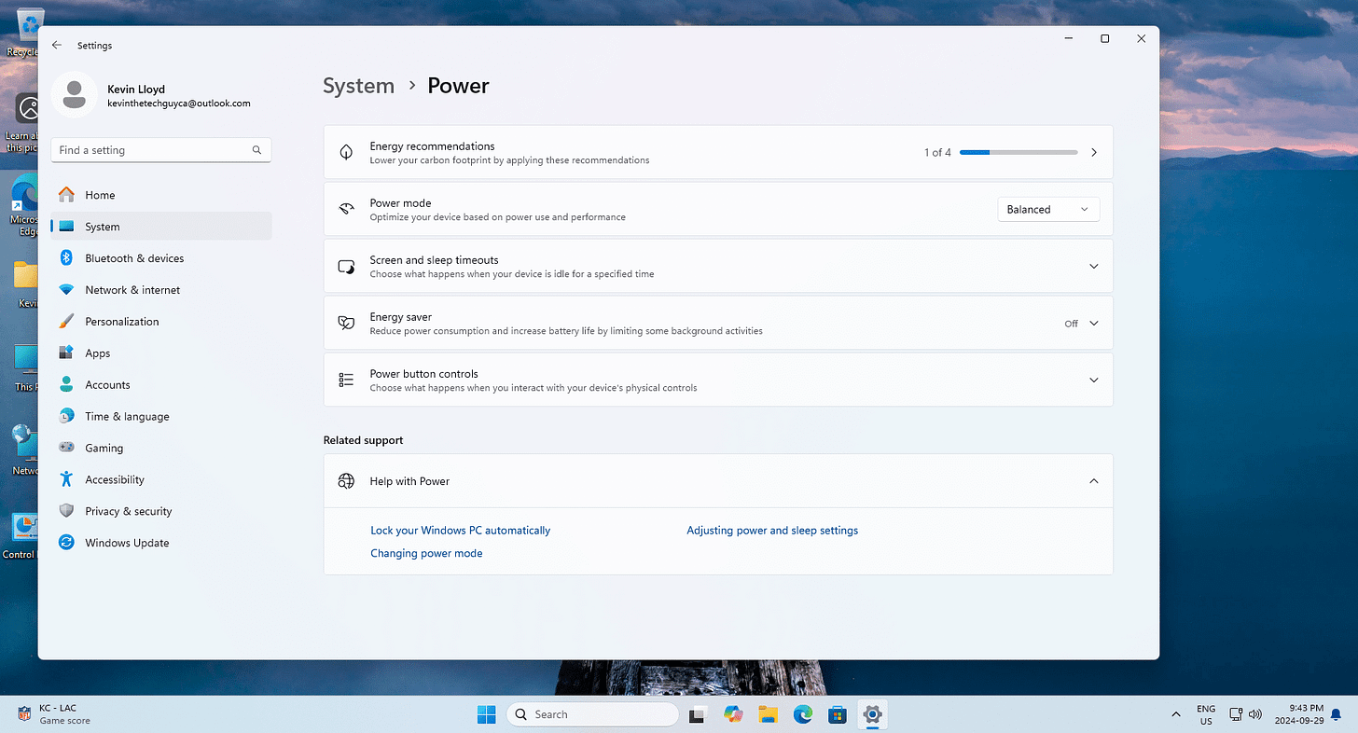Select Accounts in the sidebar

108,384
